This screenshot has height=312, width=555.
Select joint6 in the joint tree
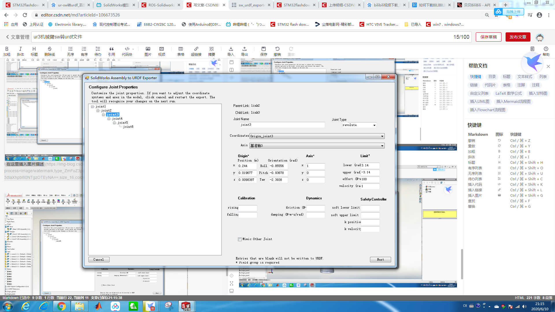(128, 127)
